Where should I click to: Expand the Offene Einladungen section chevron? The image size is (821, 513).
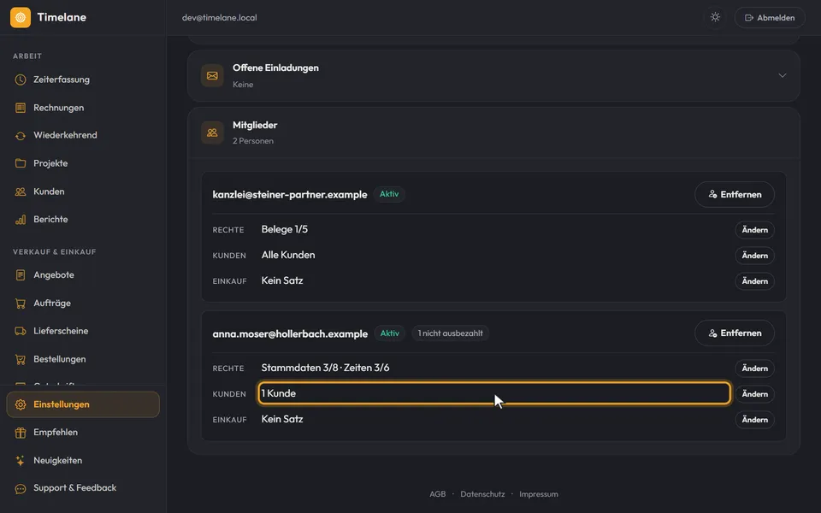(783, 75)
